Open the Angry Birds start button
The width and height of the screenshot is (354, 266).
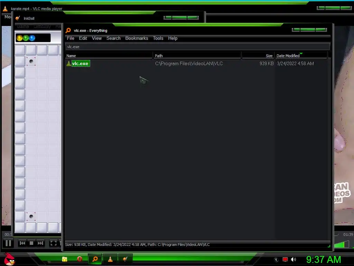[x=9, y=259]
